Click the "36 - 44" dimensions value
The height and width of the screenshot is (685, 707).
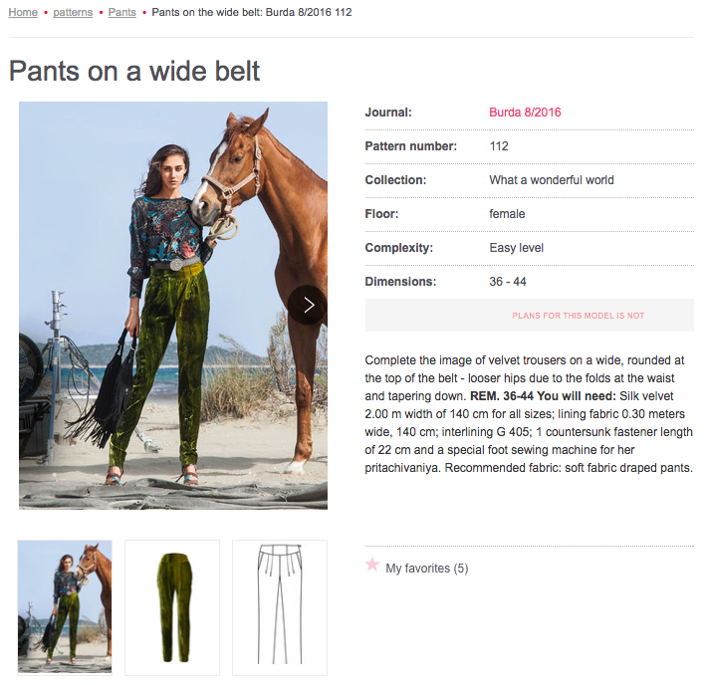(508, 282)
